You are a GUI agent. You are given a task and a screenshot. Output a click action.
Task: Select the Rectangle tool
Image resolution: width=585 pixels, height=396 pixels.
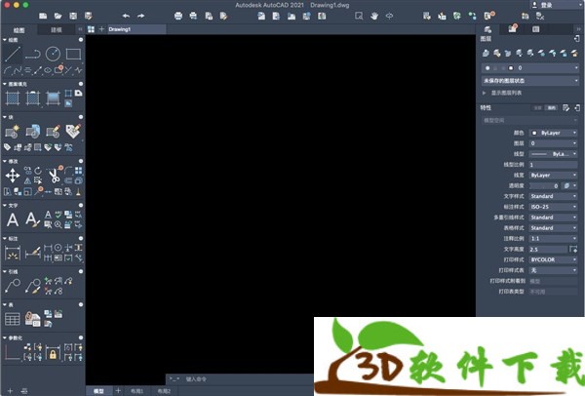[73, 54]
